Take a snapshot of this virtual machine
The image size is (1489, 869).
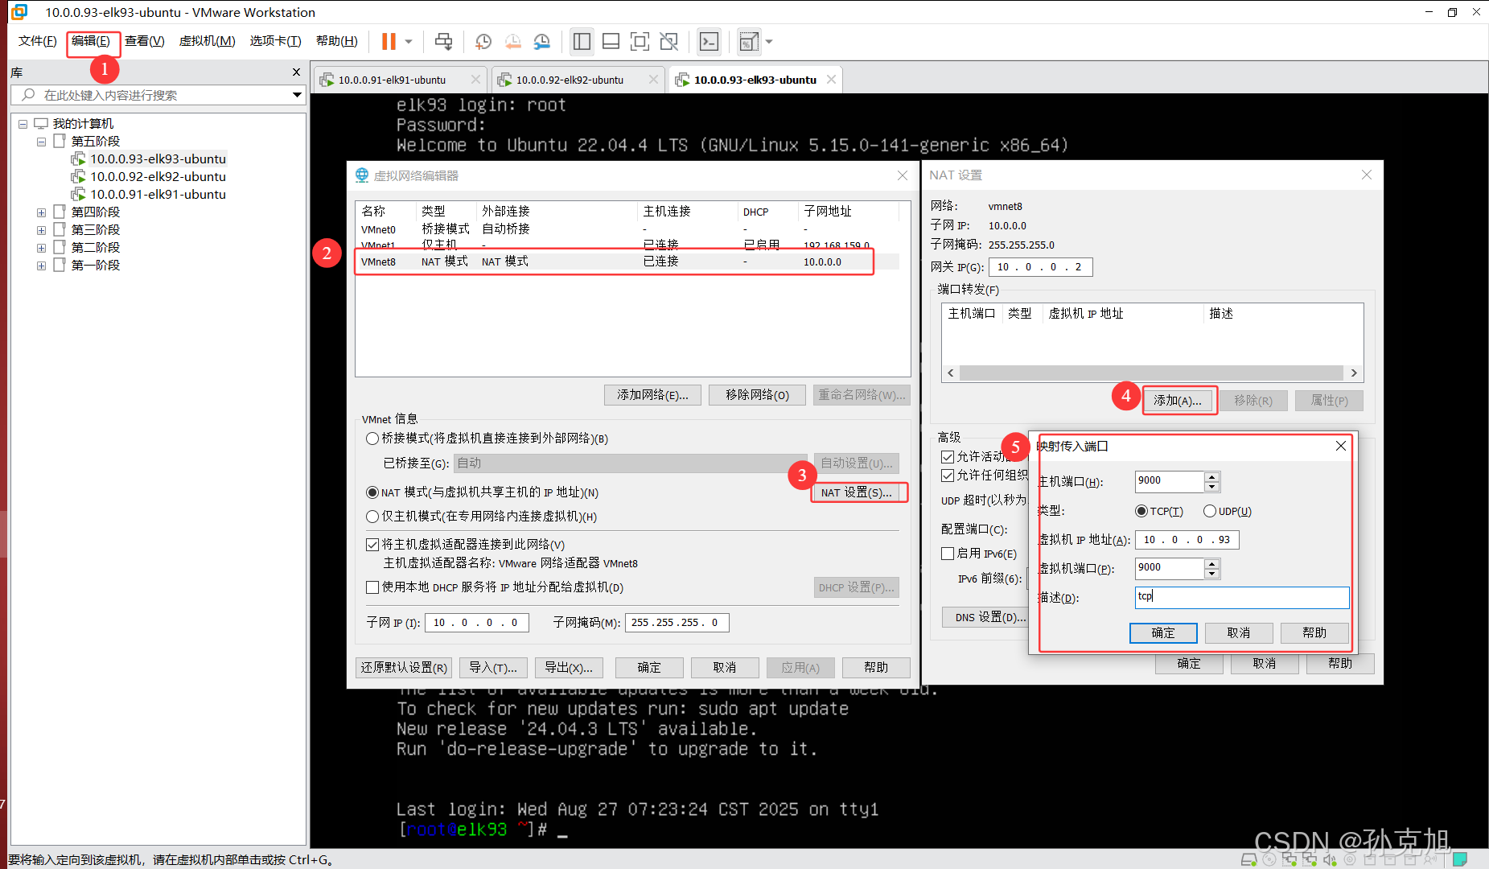pyautogui.click(x=483, y=41)
